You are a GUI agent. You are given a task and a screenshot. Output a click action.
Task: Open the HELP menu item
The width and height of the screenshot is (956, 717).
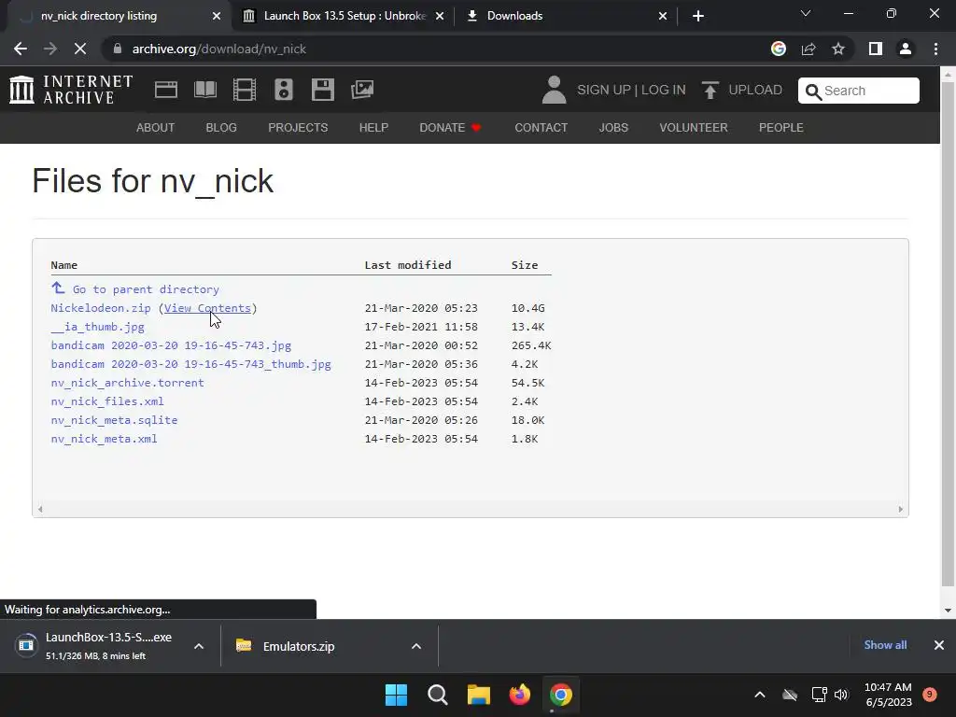pyautogui.click(x=373, y=127)
